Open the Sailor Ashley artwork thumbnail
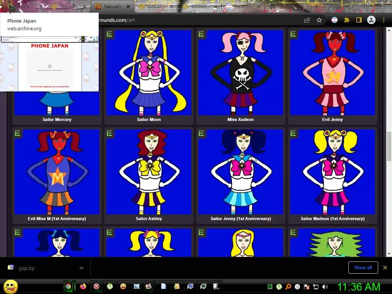 (149, 171)
